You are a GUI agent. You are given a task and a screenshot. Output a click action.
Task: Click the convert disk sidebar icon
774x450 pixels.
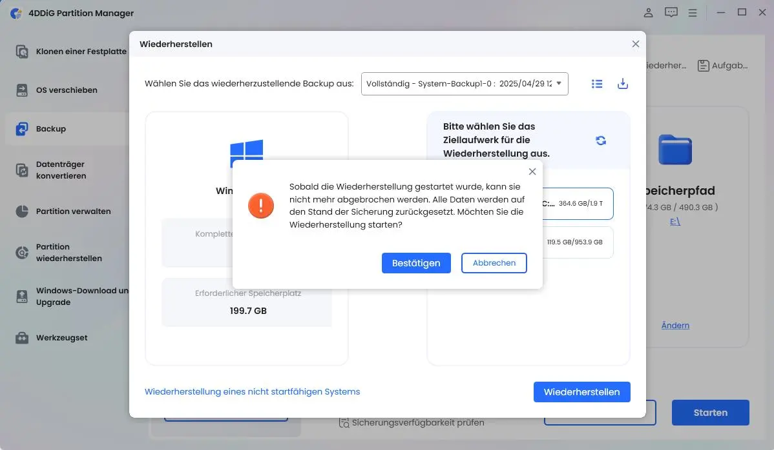22,170
